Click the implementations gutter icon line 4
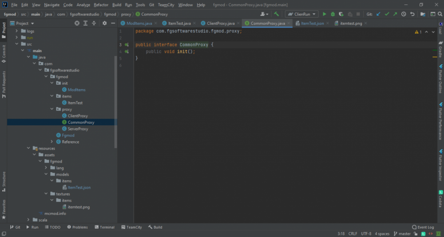 (127, 51)
